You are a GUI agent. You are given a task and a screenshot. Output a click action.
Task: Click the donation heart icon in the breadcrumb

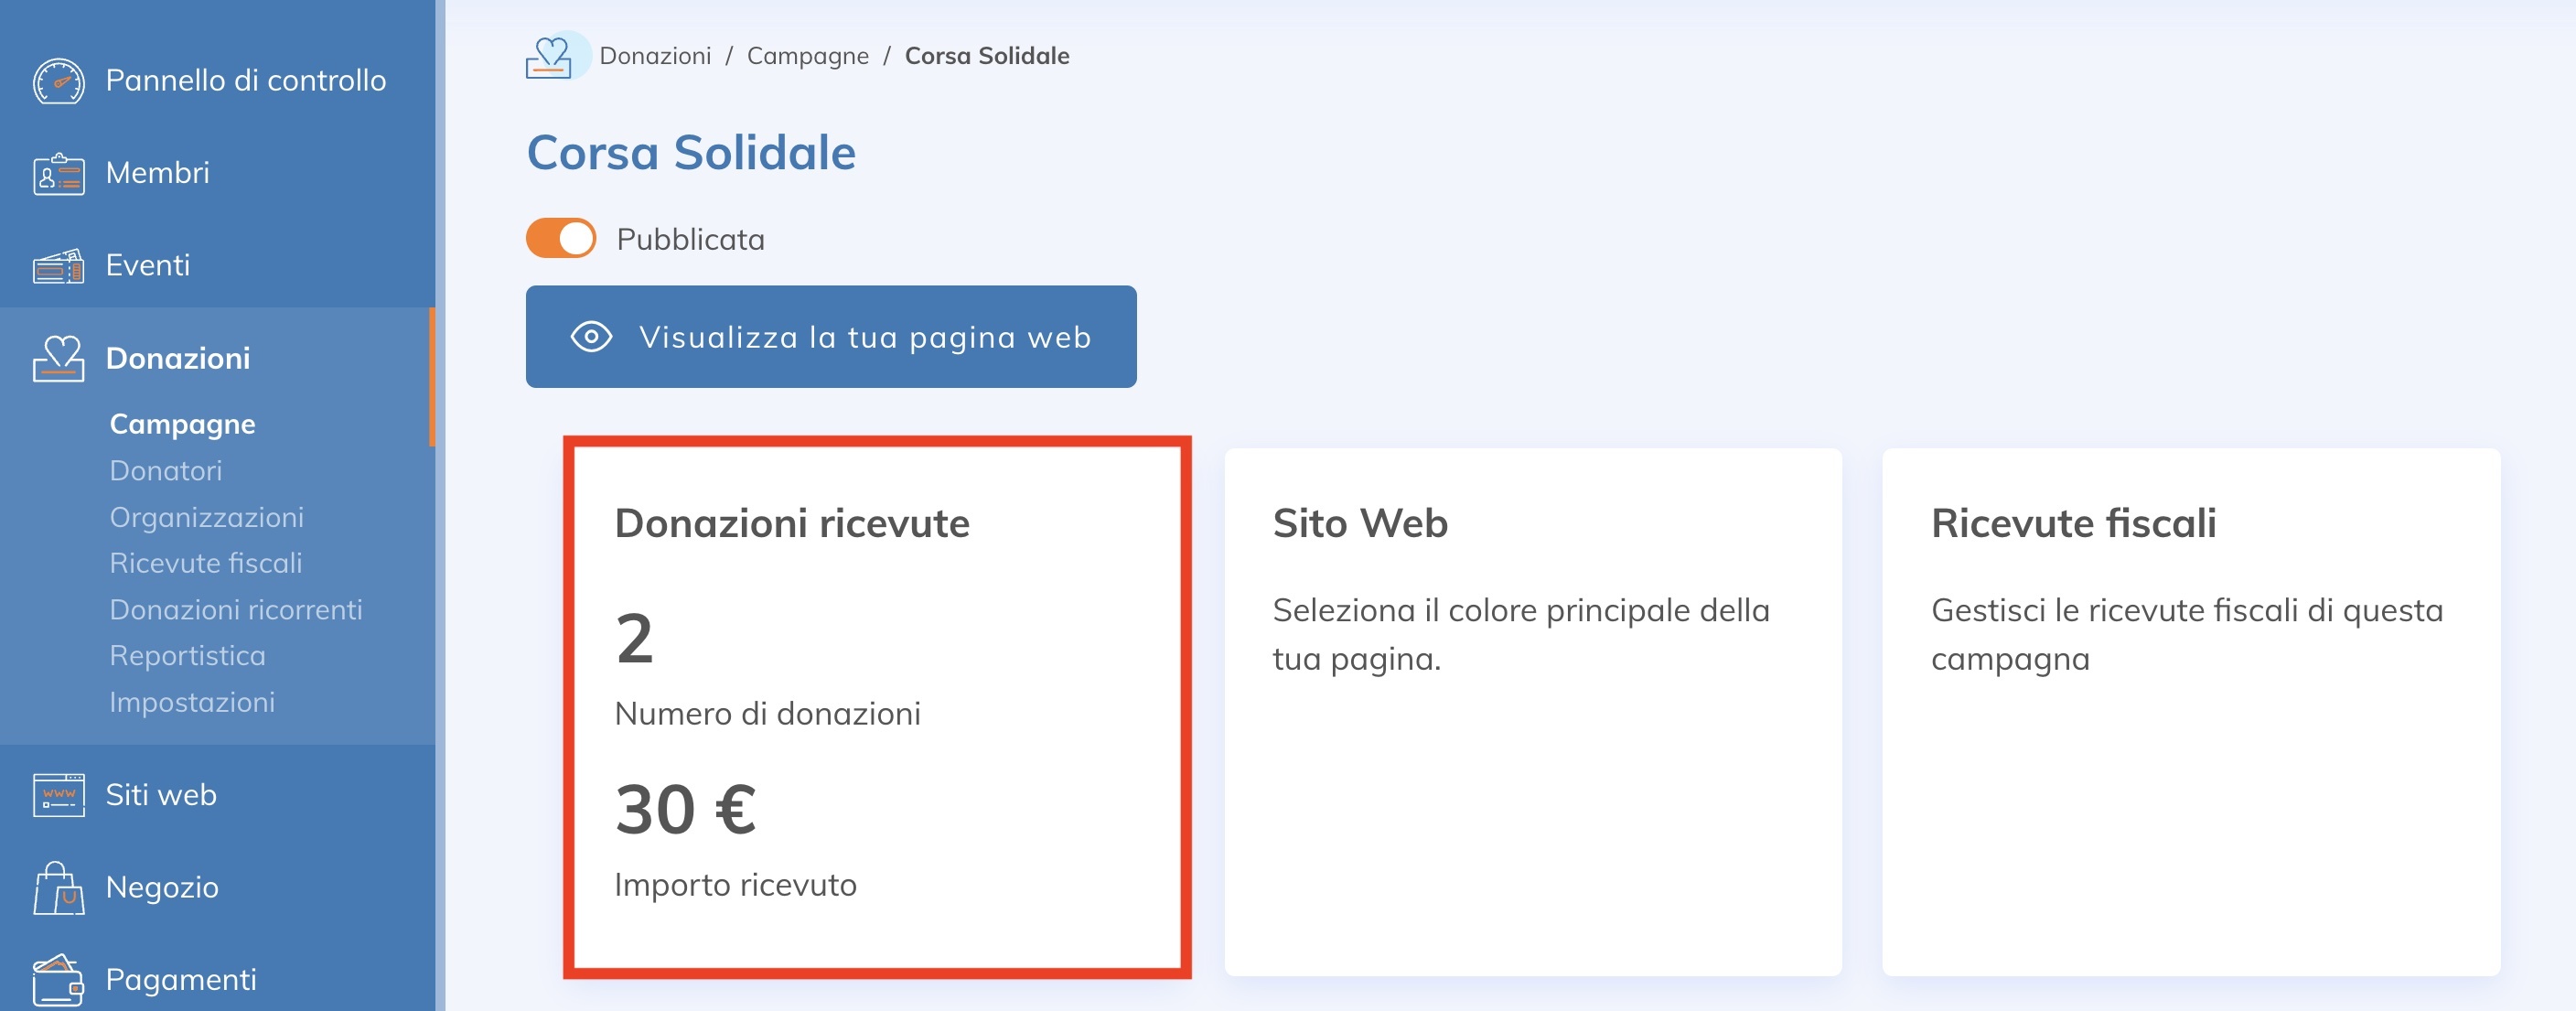(x=554, y=56)
